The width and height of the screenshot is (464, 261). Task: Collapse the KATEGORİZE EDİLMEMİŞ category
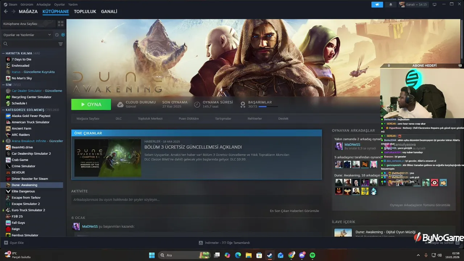click(3, 110)
